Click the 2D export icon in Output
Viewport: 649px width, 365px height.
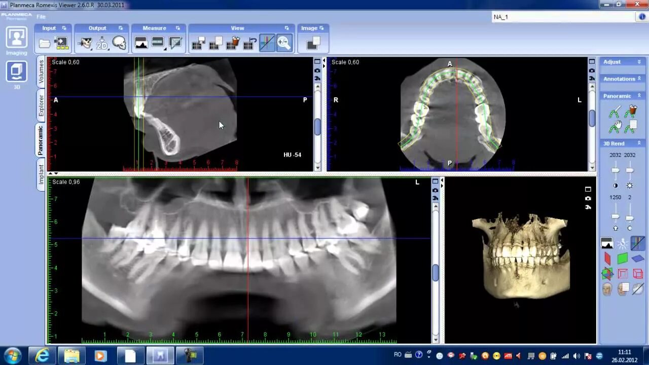tap(102, 44)
